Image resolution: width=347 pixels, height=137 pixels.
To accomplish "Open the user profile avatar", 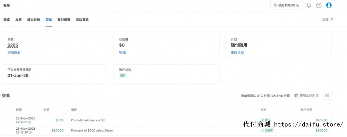I will point(329,5).
